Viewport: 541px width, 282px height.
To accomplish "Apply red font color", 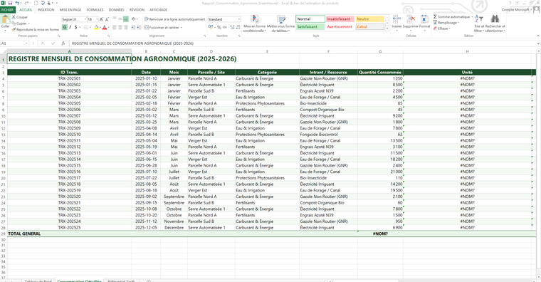I will tap(105, 27).
